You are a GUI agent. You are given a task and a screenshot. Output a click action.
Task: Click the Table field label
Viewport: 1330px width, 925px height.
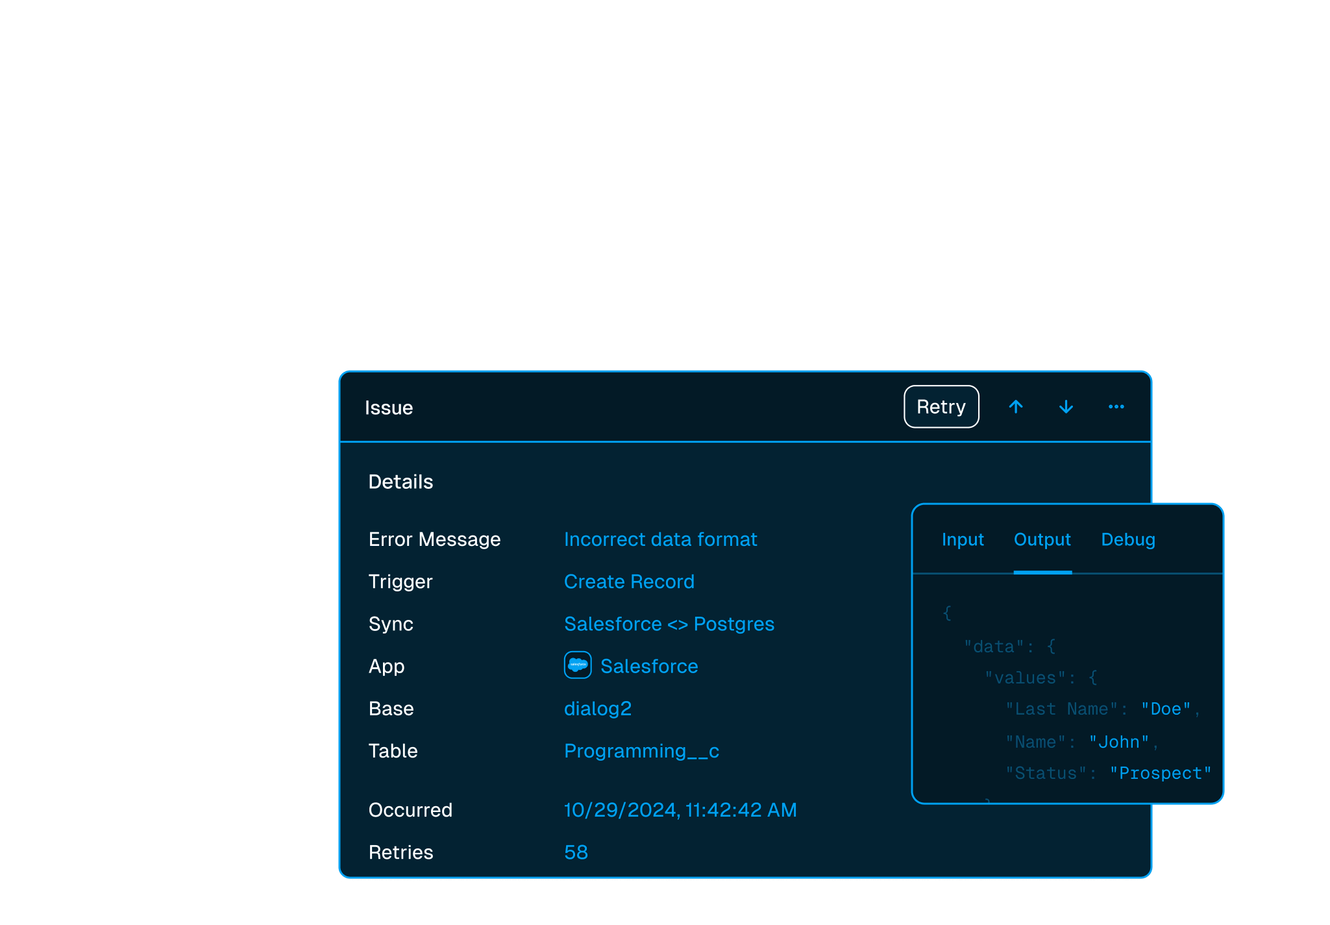coord(393,751)
